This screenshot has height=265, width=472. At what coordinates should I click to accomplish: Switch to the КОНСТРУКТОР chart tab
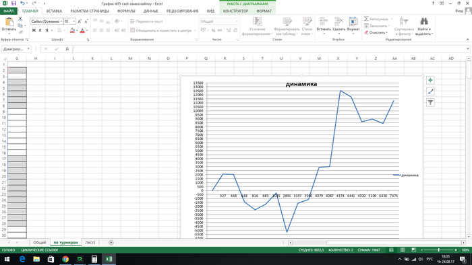click(235, 11)
